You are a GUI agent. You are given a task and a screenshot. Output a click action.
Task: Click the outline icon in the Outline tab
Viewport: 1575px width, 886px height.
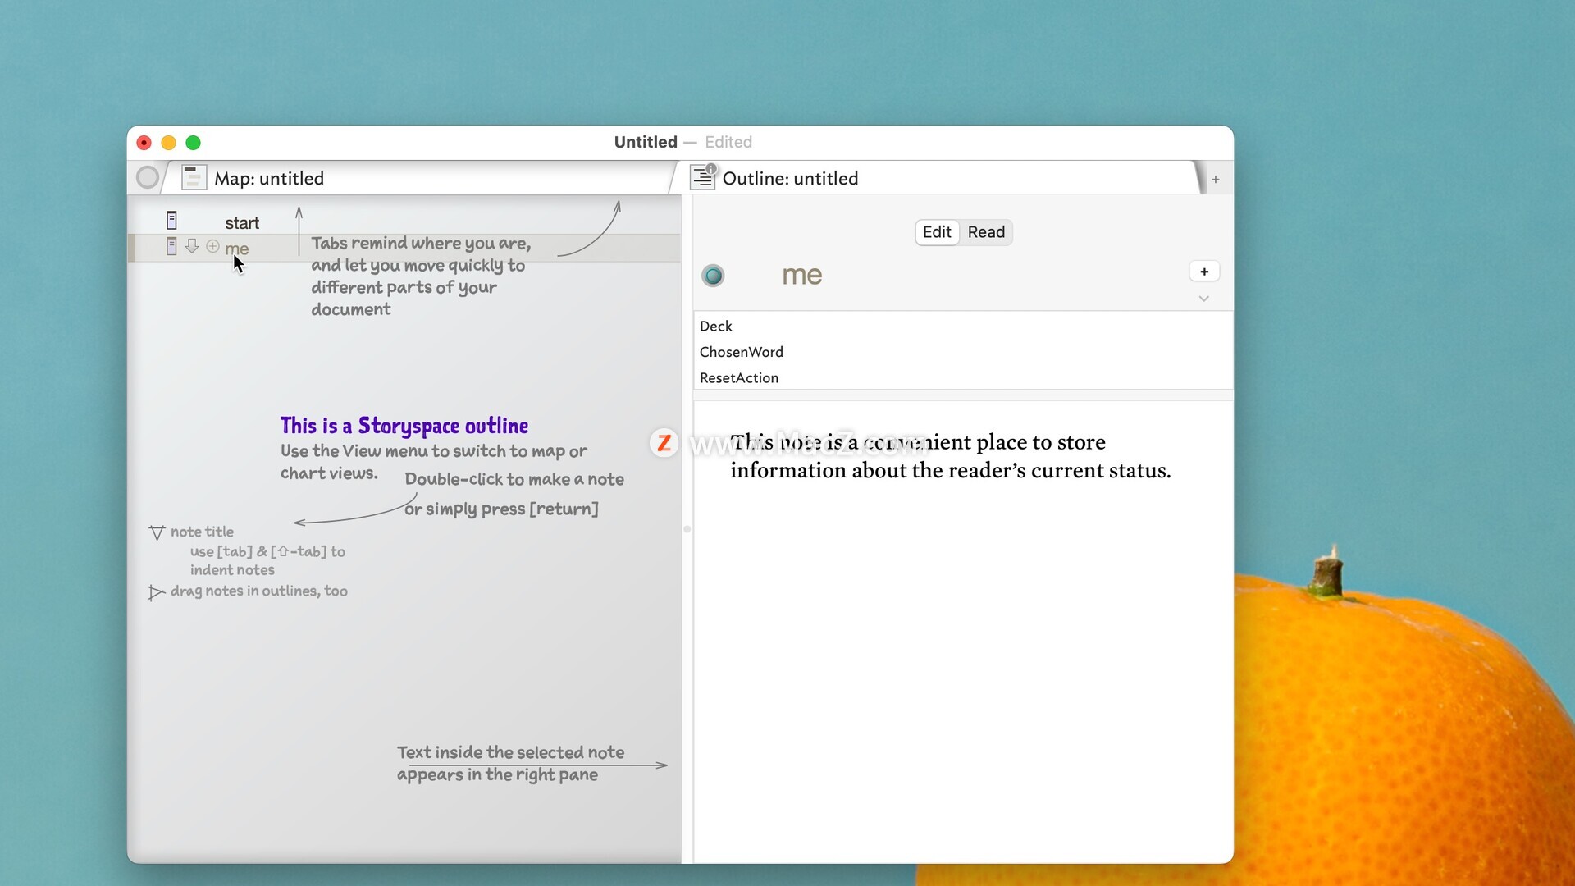pos(703,177)
